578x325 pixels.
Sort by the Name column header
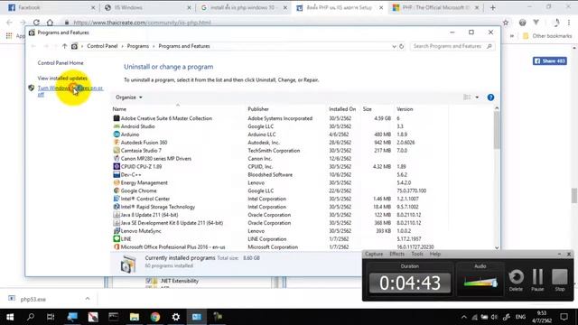(119, 109)
